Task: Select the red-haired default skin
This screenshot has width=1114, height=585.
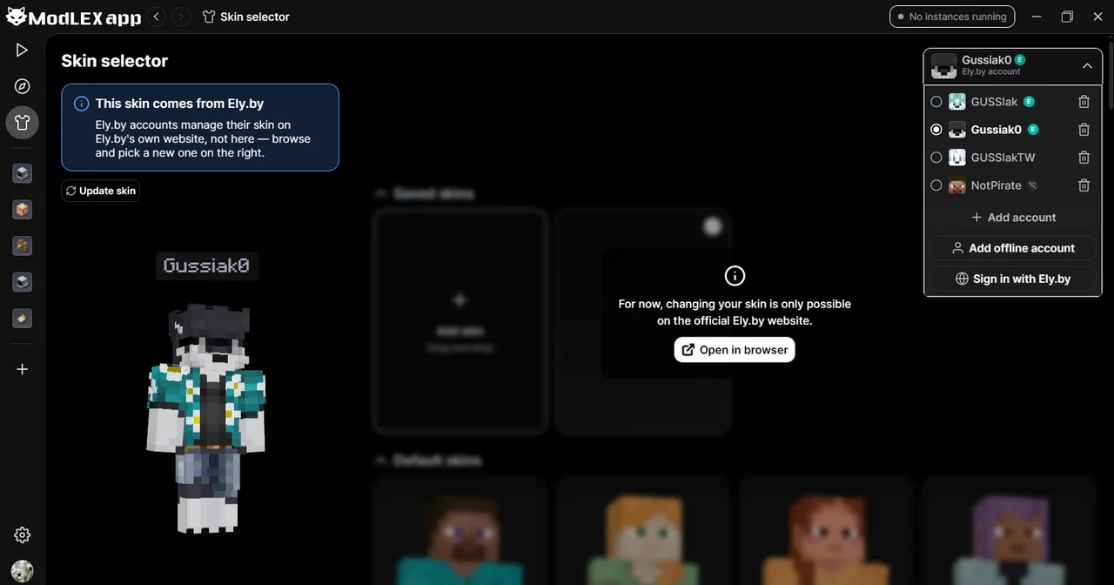Action: tap(826, 531)
